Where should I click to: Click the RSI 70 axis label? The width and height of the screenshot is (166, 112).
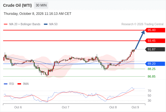pos(149,91)
